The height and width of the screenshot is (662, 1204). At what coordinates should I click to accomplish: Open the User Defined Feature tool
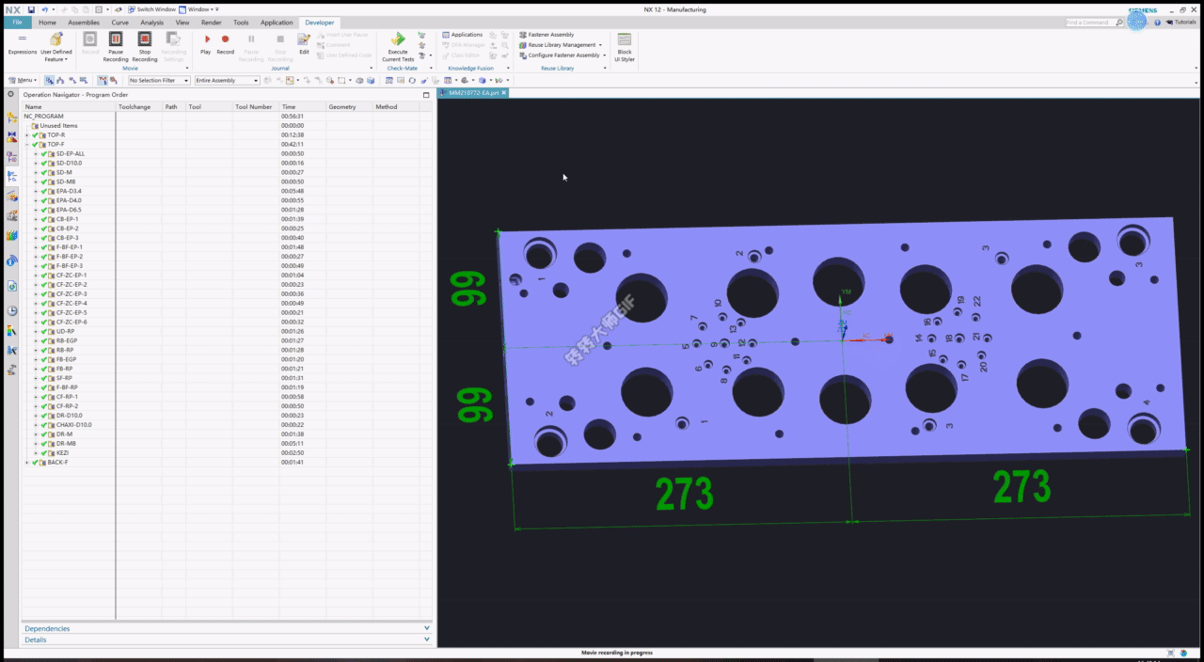click(55, 47)
